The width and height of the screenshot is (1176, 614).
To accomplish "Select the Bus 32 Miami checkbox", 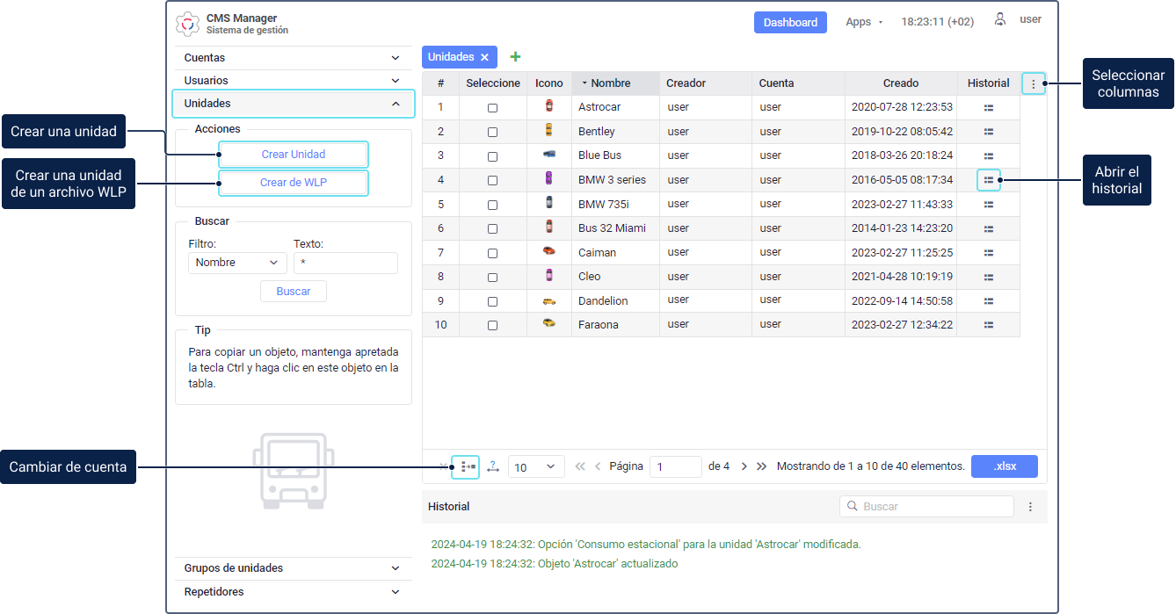I will point(492,228).
